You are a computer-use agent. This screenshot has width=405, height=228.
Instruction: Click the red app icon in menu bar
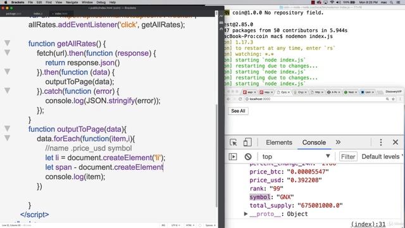pos(313,3)
